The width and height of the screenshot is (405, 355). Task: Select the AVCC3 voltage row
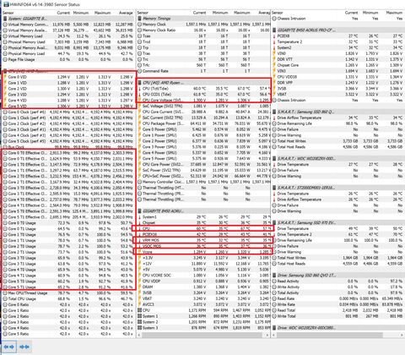point(203,304)
